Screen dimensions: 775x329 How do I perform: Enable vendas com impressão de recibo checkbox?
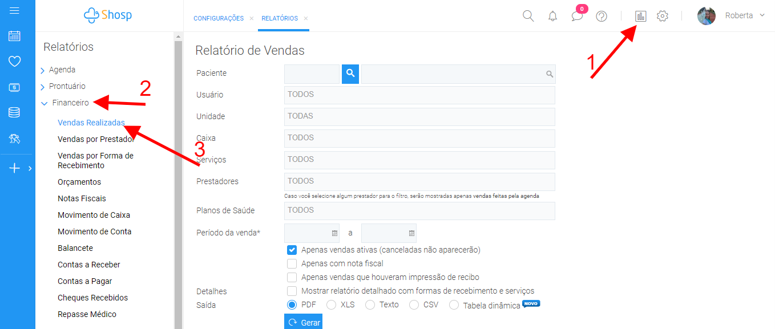292,277
